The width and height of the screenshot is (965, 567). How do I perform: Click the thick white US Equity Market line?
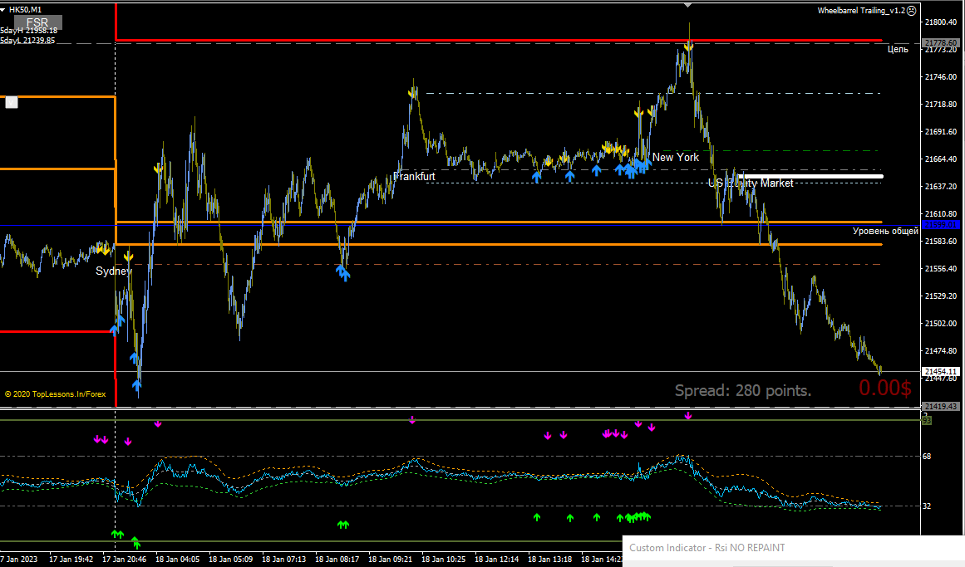click(x=810, y=177)
